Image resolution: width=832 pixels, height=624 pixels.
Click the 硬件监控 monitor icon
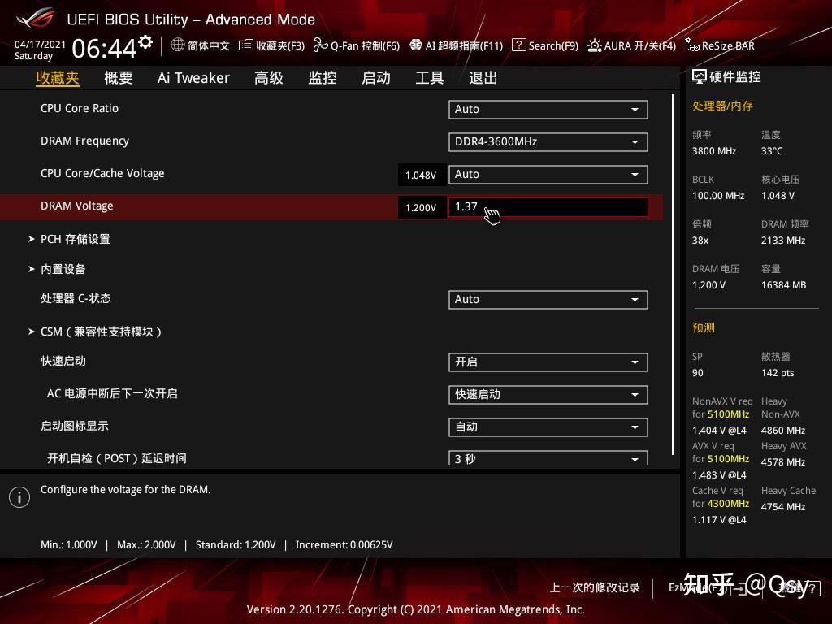point(699,77)
